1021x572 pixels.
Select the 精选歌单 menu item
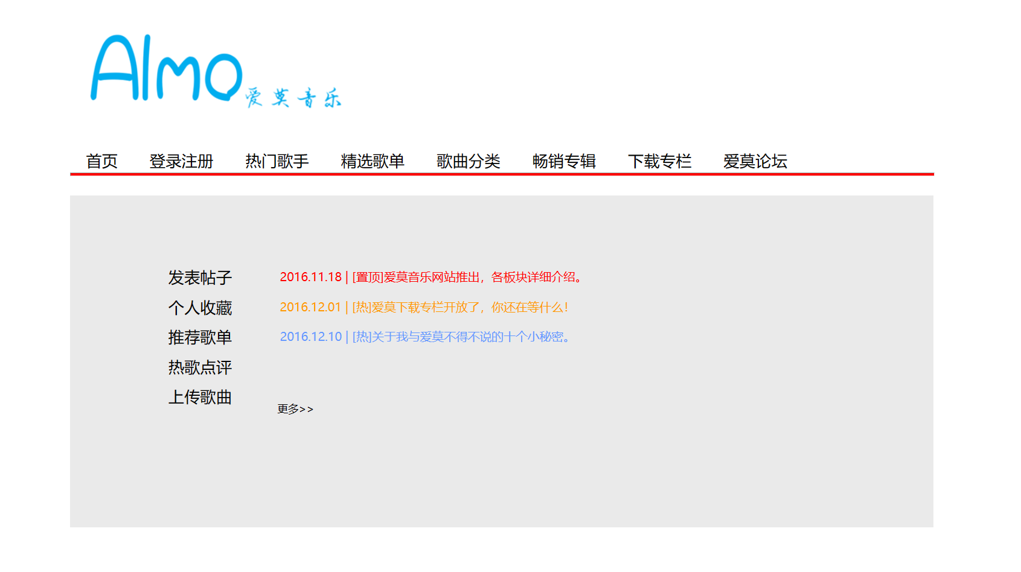click(x=373, y=161)
